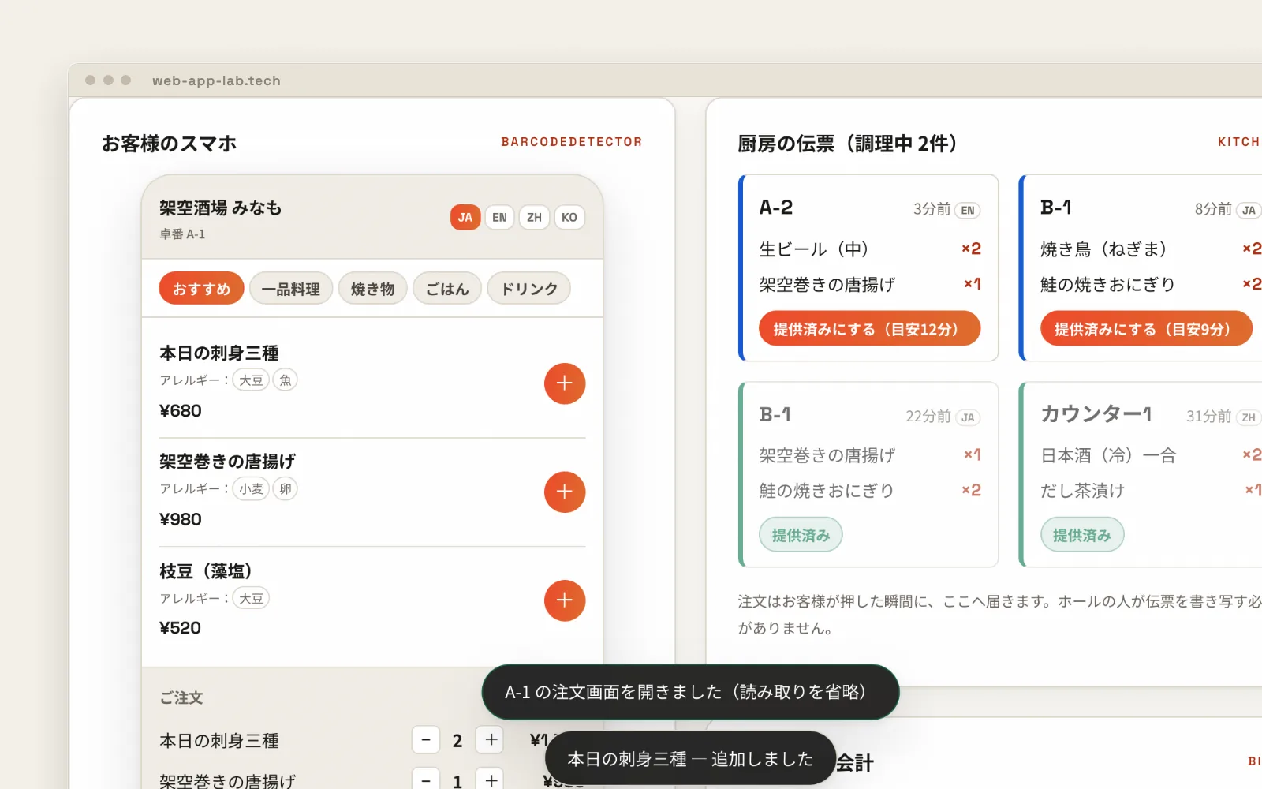Click だし茶漬け item on カウンター1 ticket
The width and height of the screenshot is (1262, 789).
coord(1082,491)
